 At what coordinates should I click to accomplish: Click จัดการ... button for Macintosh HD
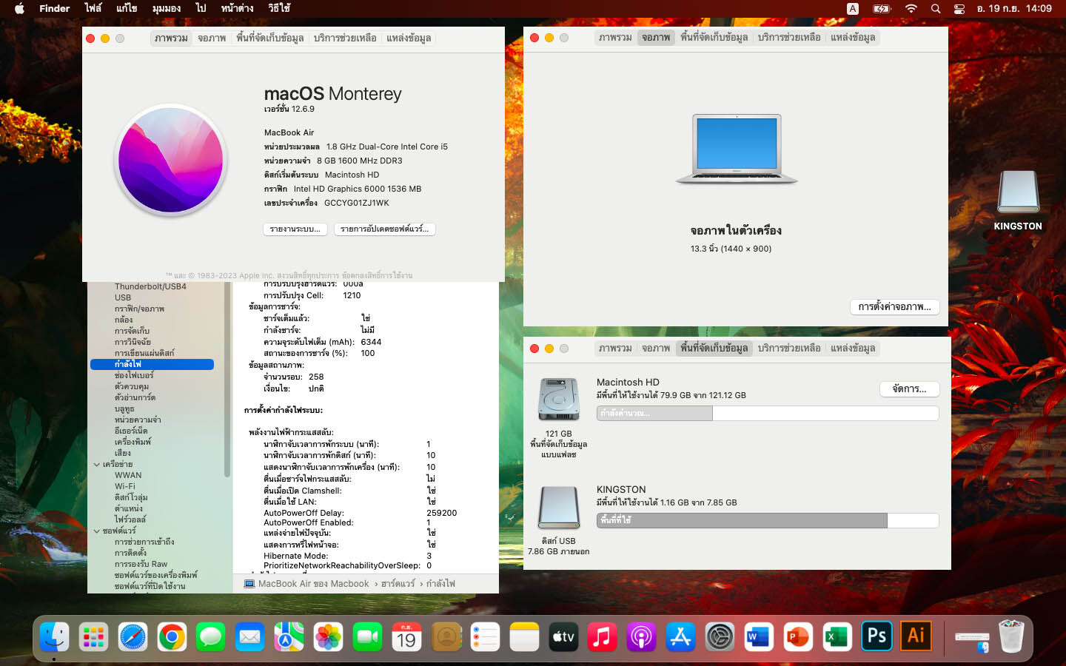(x=909, y=388)
